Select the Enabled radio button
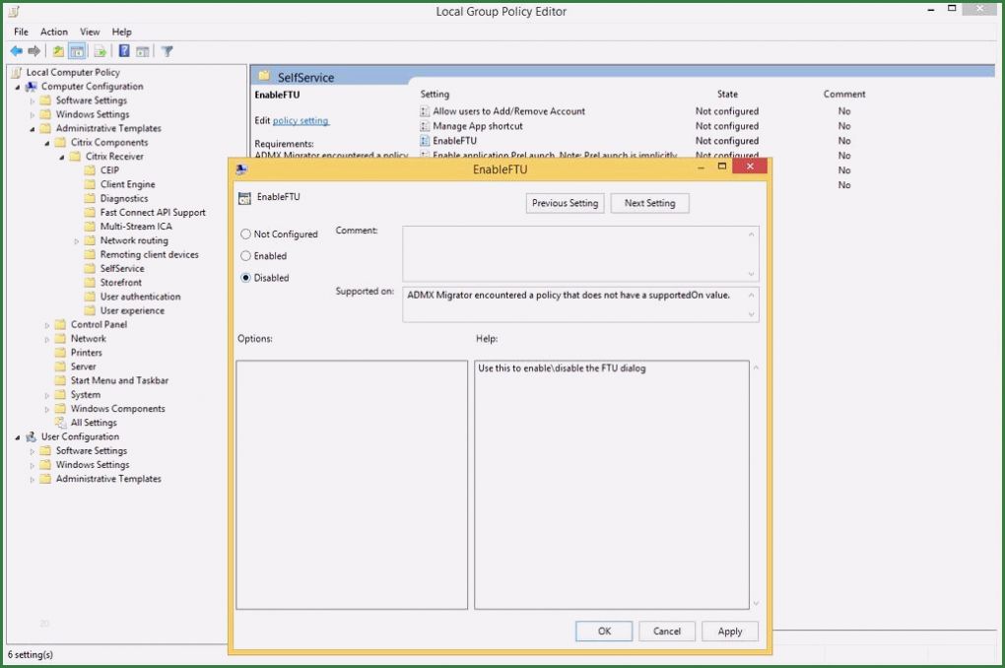1005x668 pixels. (x=246, y=256)
